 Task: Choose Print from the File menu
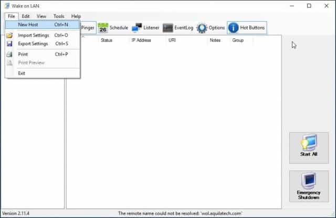point(43,55)
